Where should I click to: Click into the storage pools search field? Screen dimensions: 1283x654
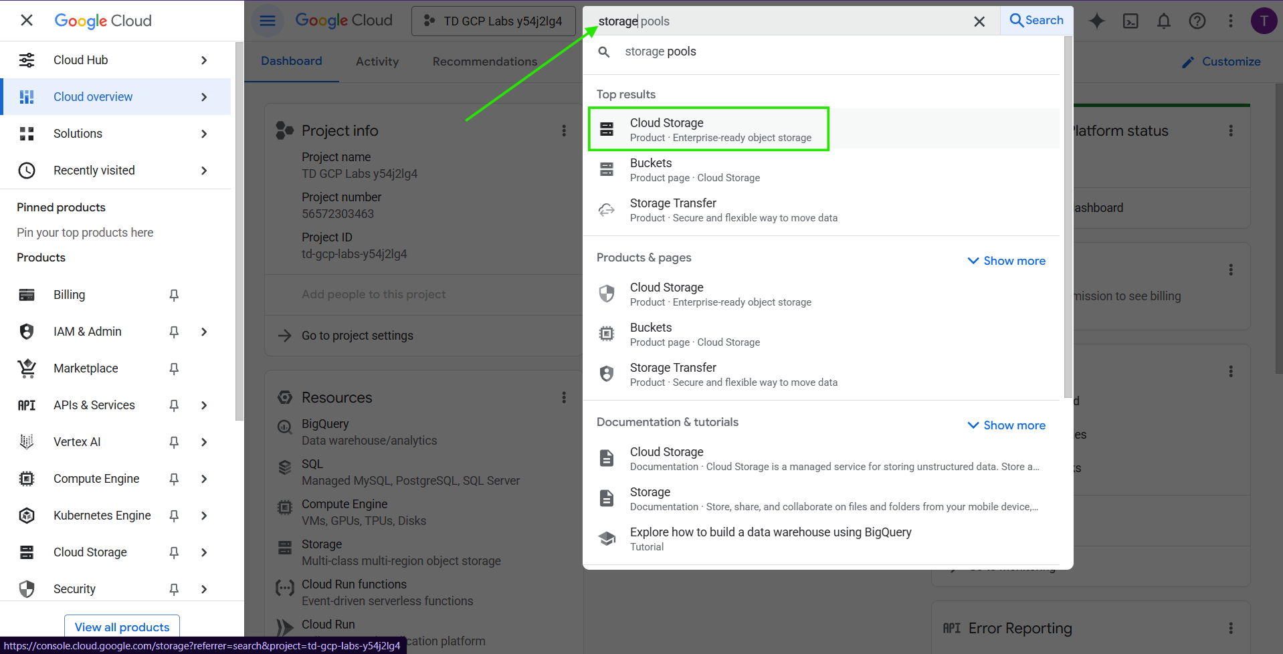776,21
